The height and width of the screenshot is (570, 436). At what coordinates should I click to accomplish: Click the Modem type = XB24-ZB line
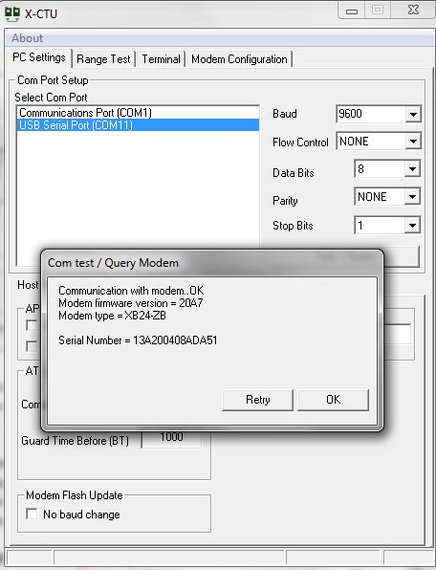[112, 316]
